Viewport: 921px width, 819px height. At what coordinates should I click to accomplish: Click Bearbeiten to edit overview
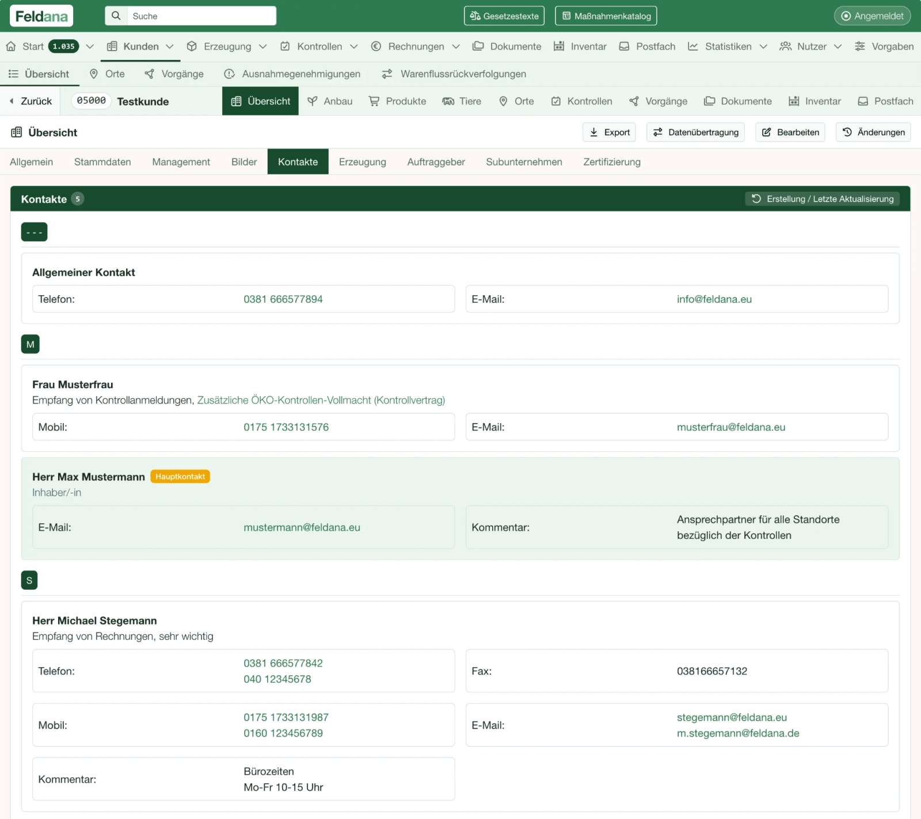[790, 132]
